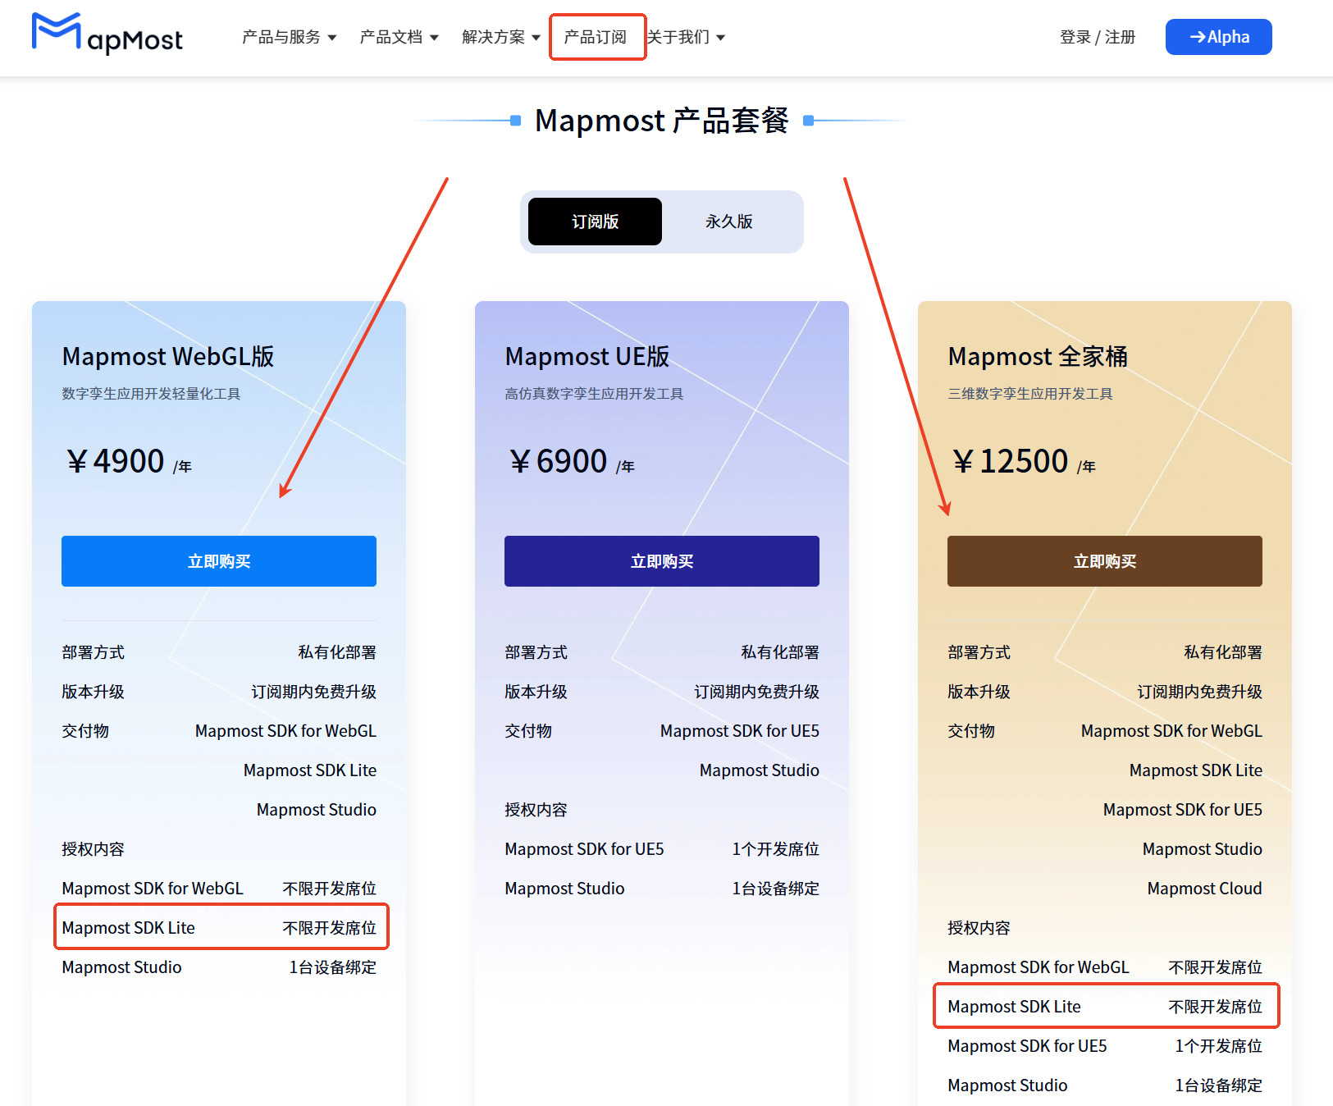The image size is (1333, 1106).
Task: Click 1台设备绑定 in the 全家桶 card
Action: [1218, 1085]
